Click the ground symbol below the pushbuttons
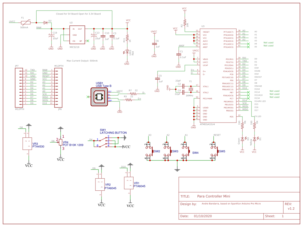303x227 pixels. pyautogui.click(x=177, y=170)
